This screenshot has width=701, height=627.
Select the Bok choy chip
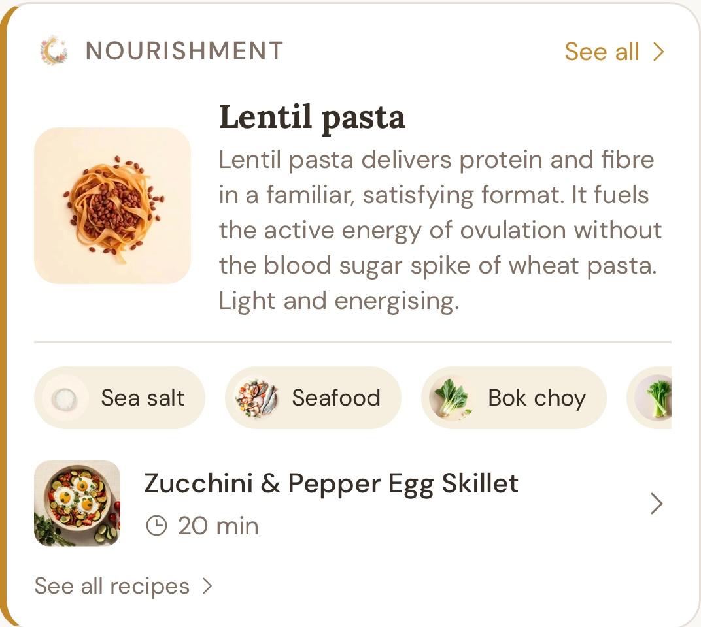(514, 398)
